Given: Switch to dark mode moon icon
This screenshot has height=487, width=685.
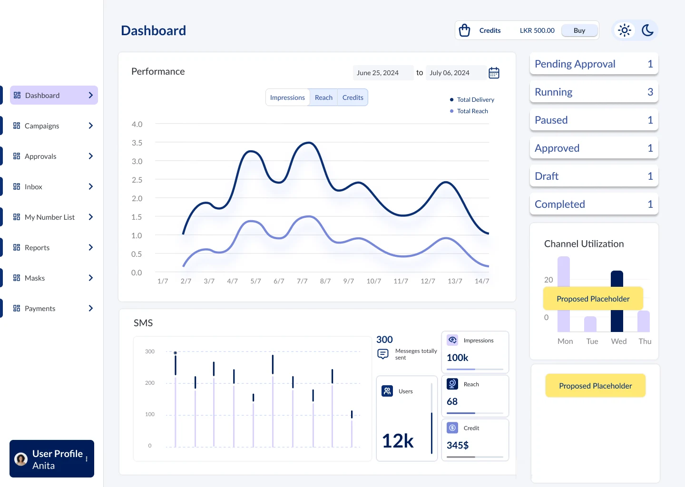Looking at the screenshot, I should [x=647, y=30].
